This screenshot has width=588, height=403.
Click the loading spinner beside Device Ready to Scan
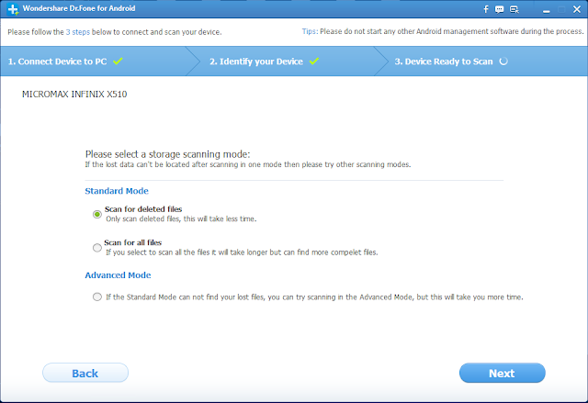tap(503, 62)
